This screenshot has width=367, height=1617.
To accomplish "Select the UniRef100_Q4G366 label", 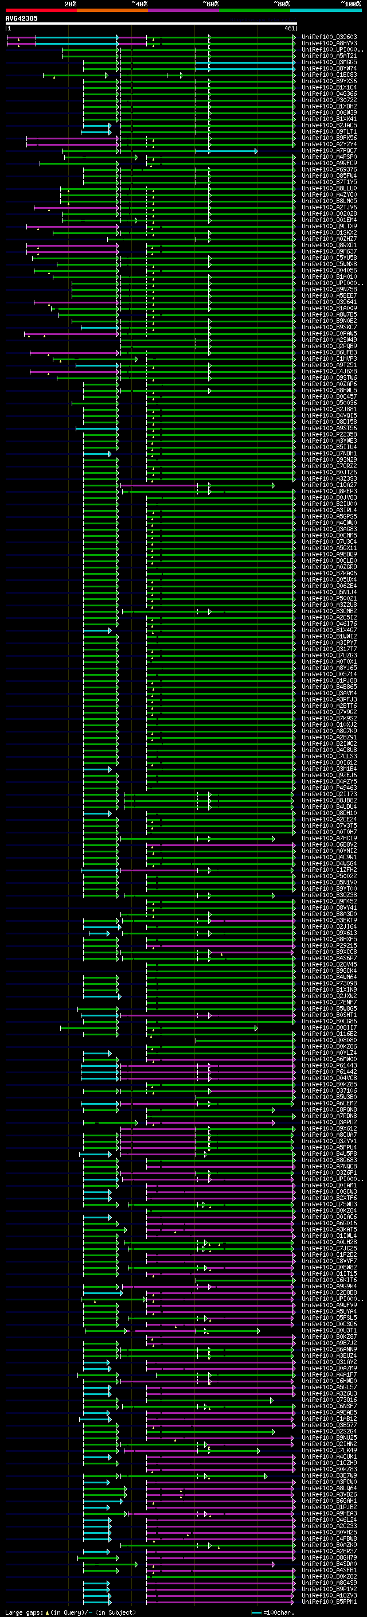I will coord(329,93).
